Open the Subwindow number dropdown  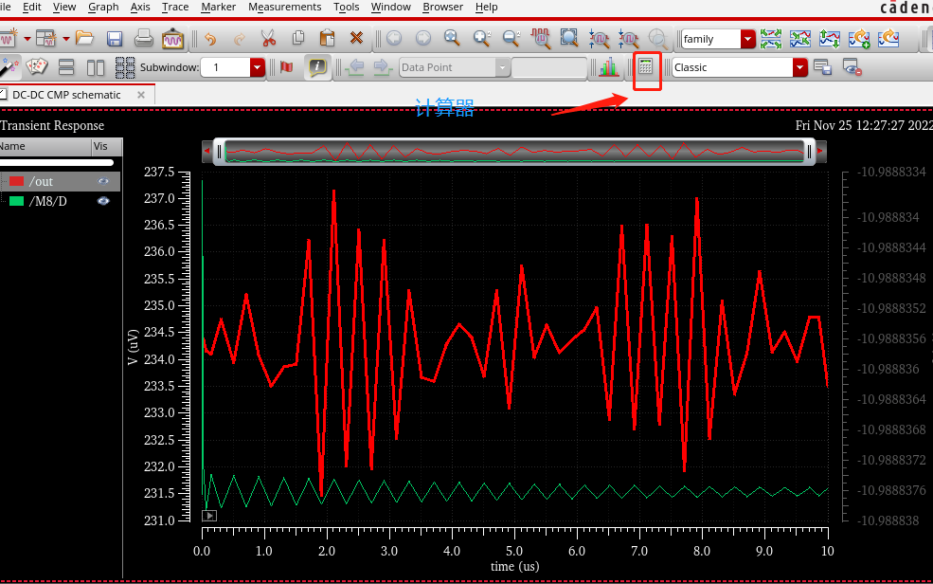[258, 67]
